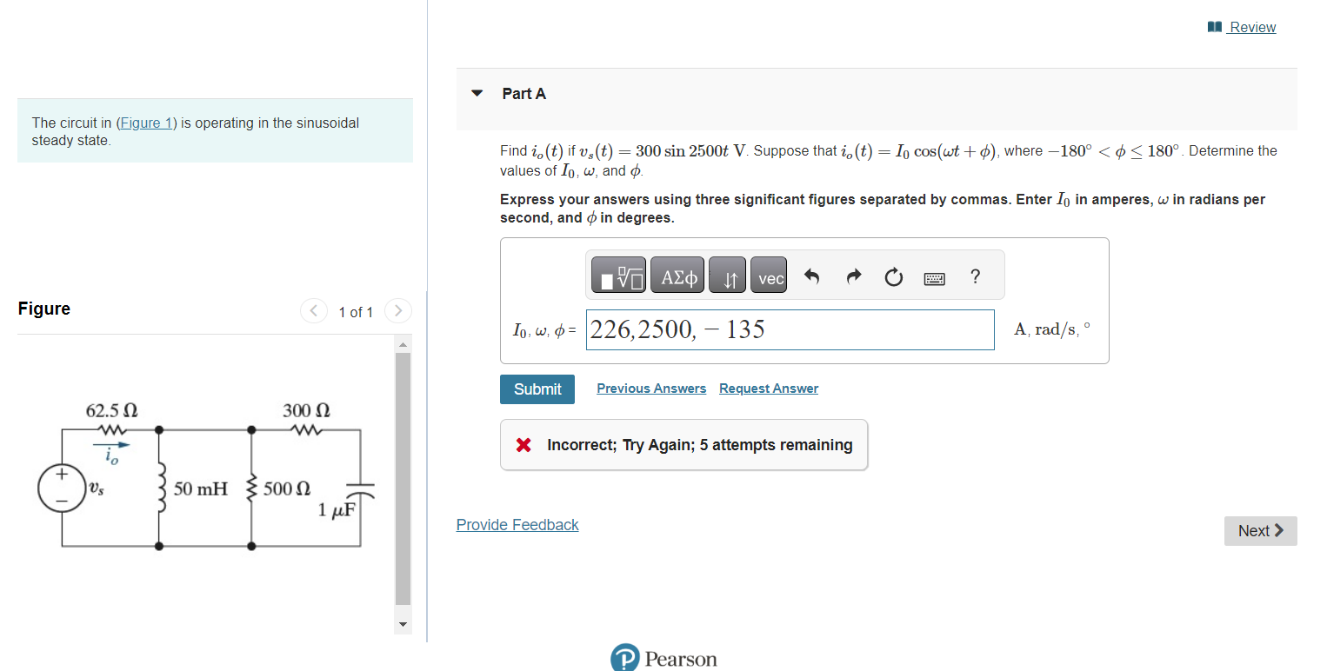This screenshot has height=671, width=1327.
Task: Open the Figure 1 link
Action: 147,123
